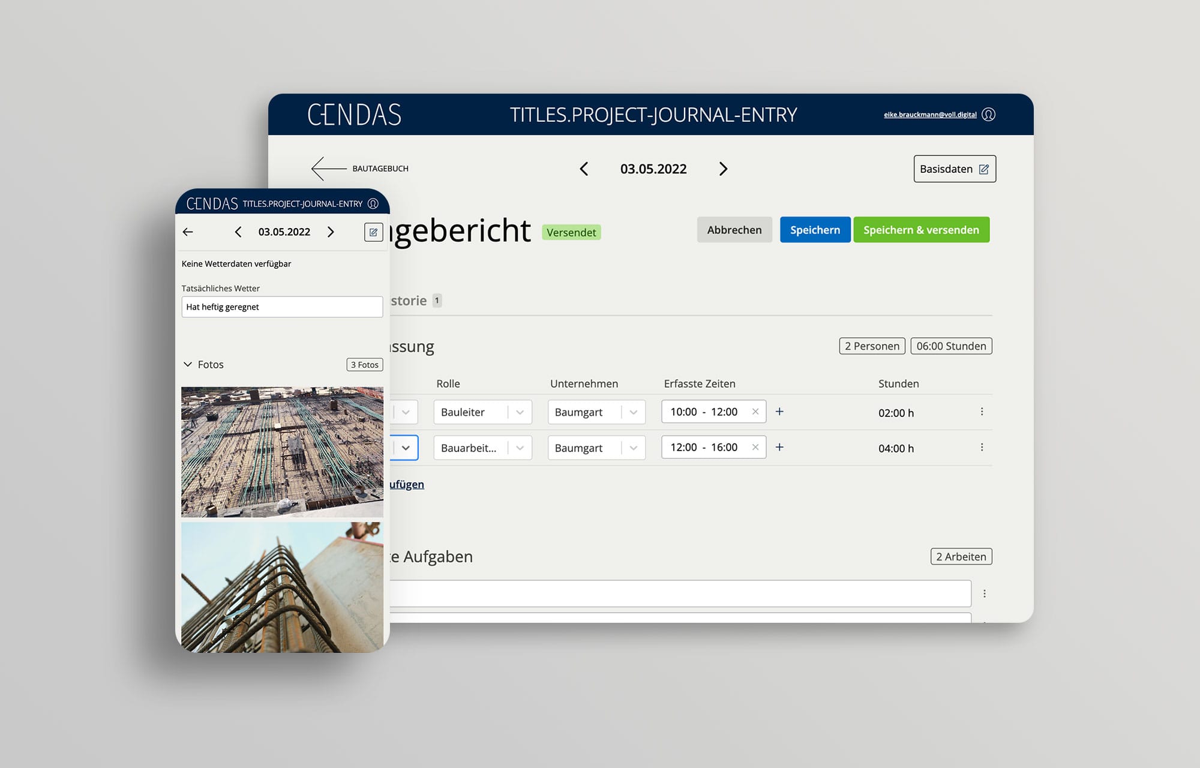Add another time range with the plus icon on Bauleiter row

coord(779,412)
